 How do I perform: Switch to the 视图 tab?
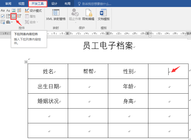(x=21, y=4)
